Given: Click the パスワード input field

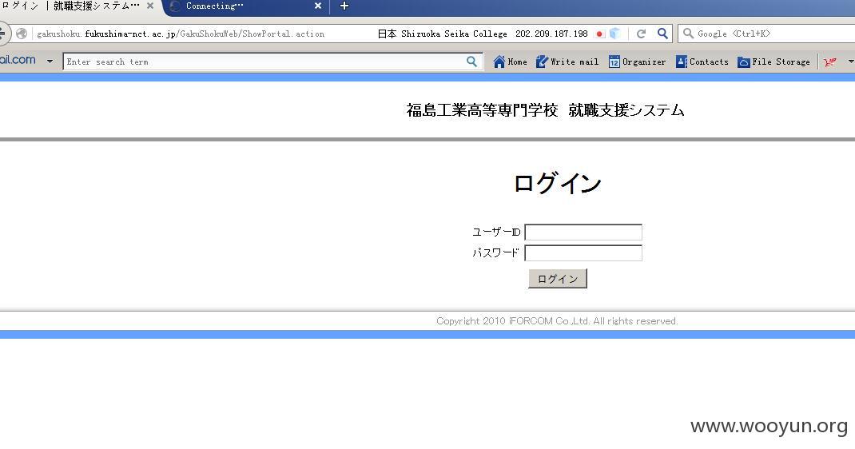Looking at the screenshot, I should 583,252.
